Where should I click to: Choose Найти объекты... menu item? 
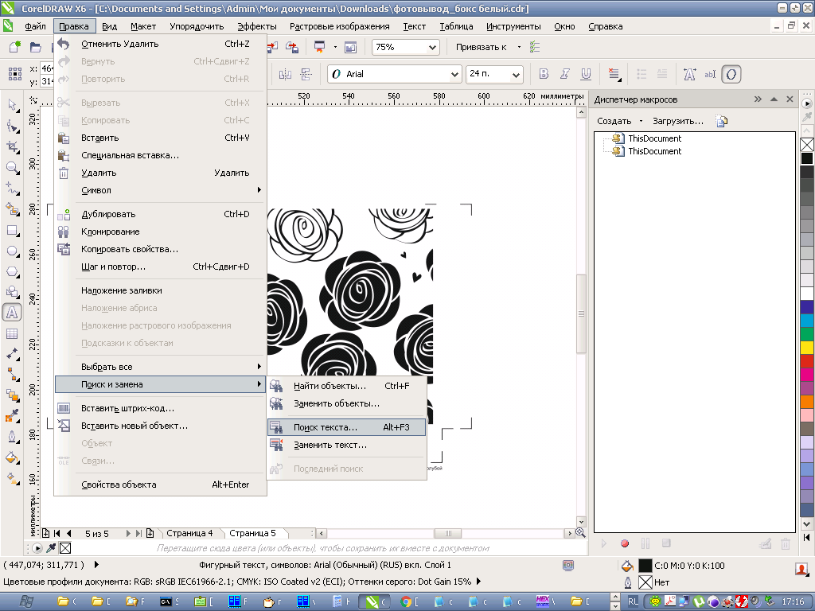[x=346, y=386]
